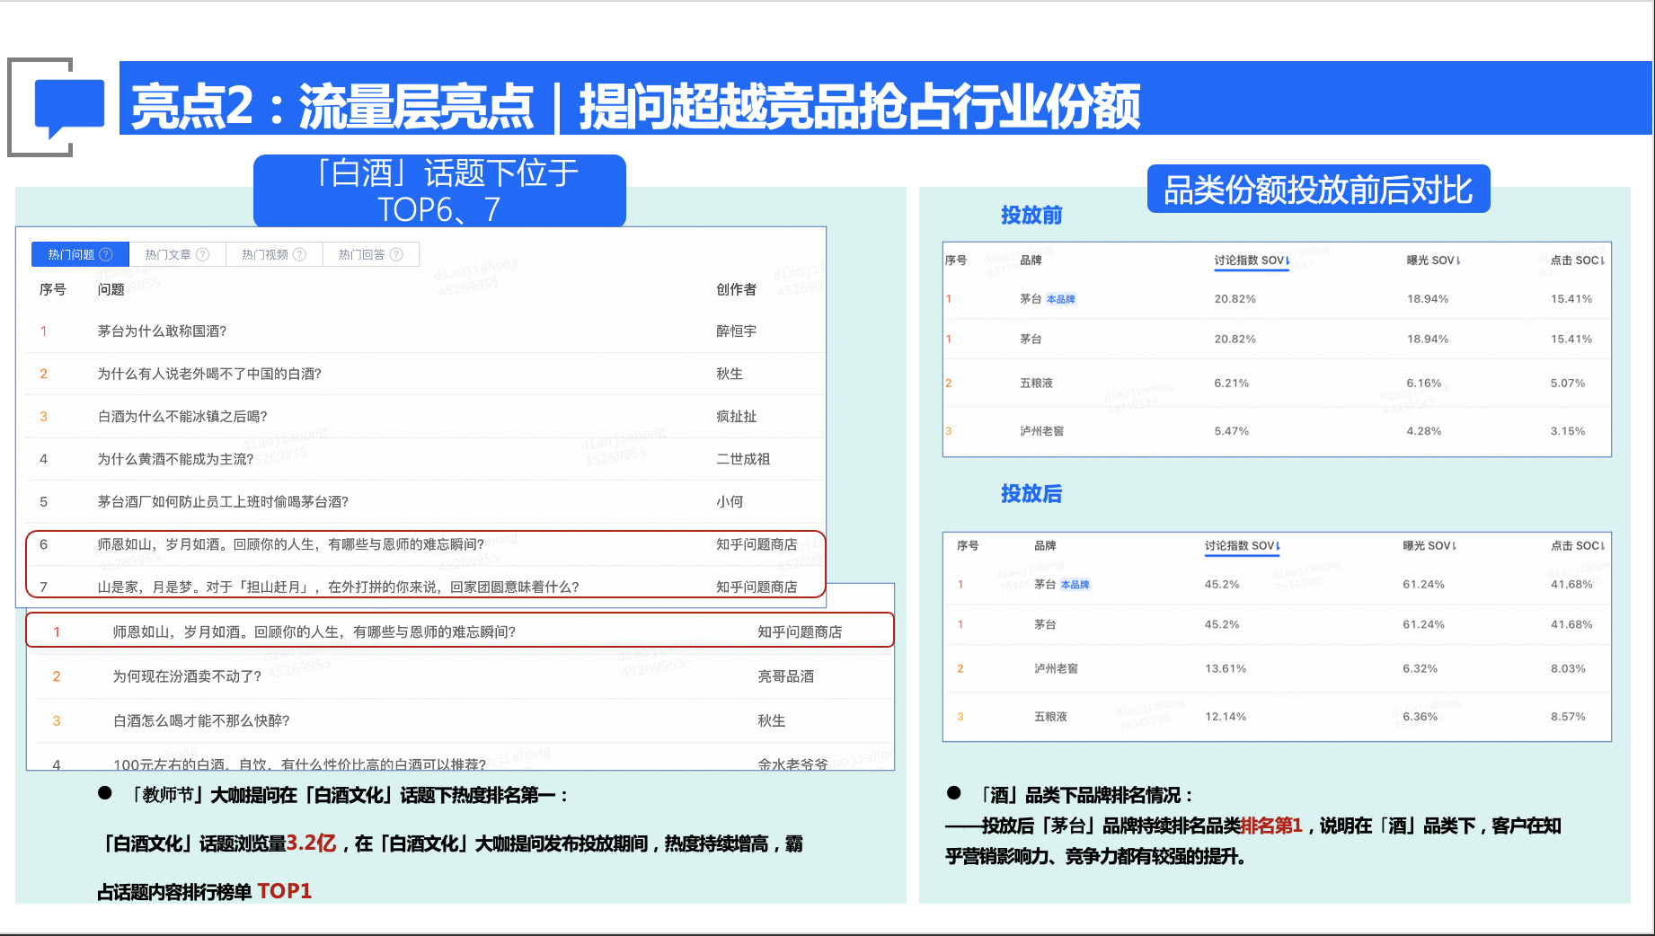Click the blue chat bubble icon
This screenshot has height=936, width=1655.
coord(68,108)
